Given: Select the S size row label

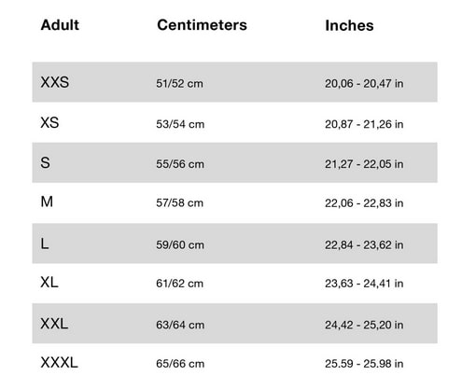Looking at the screenshot, I should 45,162.
